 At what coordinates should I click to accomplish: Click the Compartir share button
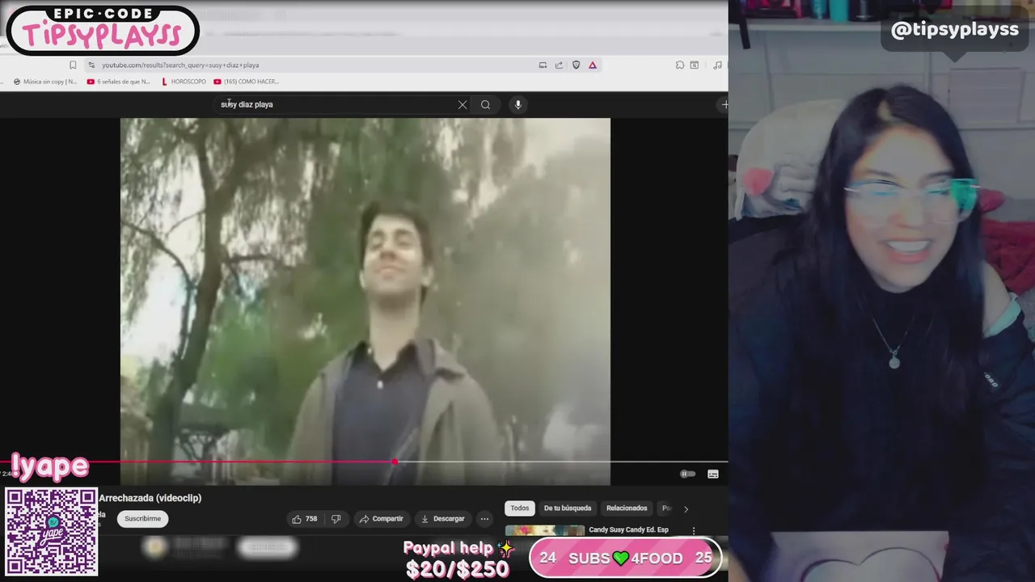coord(381,519)
